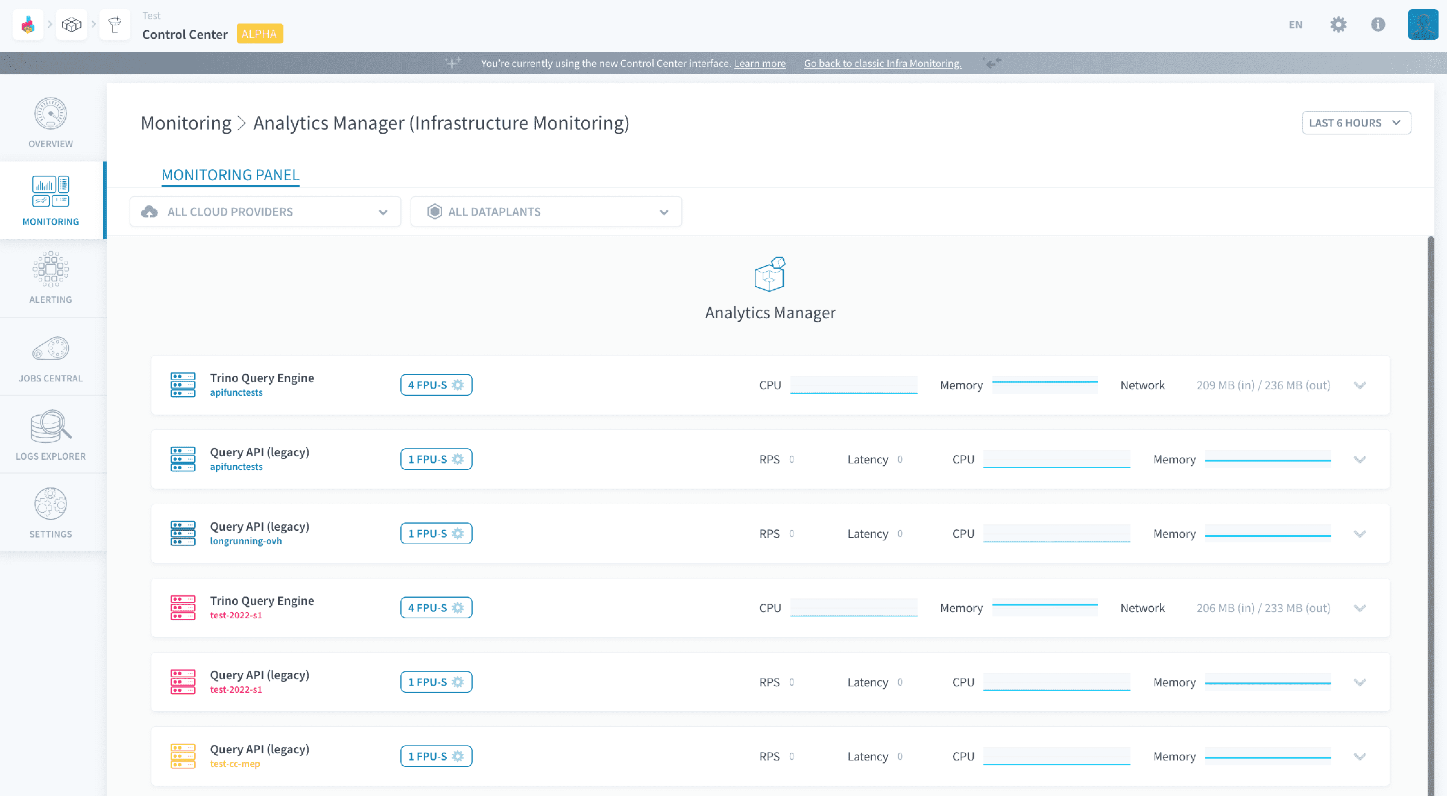The height and width of the screenshot is (796, 1447).
Task: Click the Analytics Manager cube icon
Action: click(x=770, y=275)
